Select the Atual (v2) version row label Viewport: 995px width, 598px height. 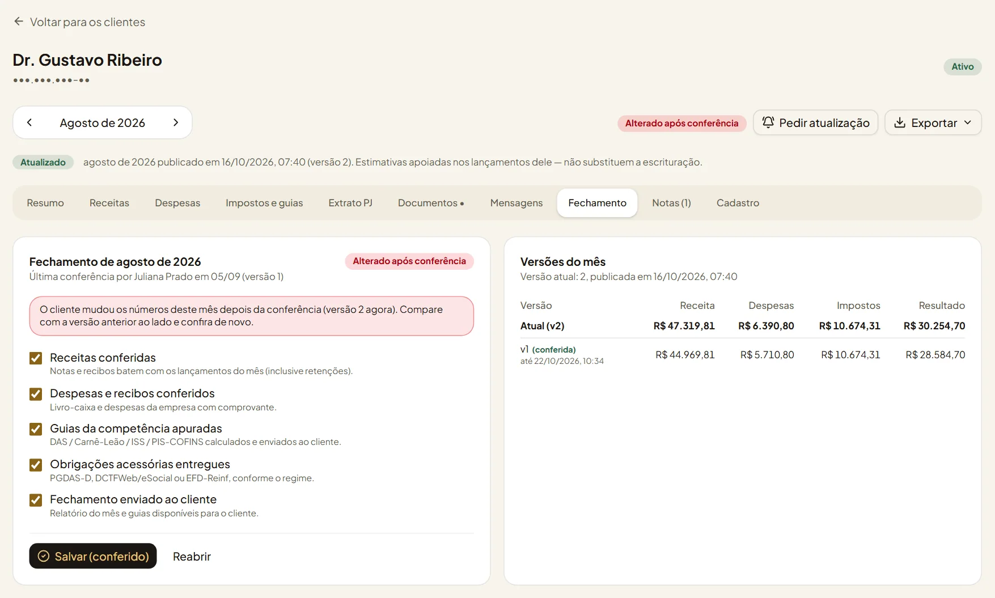point(543,326)
